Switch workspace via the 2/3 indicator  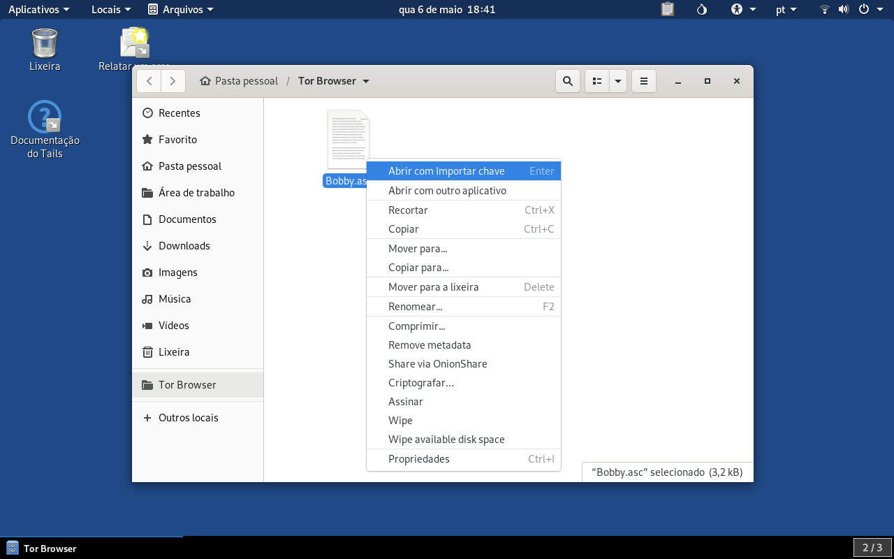click(872, 548)
